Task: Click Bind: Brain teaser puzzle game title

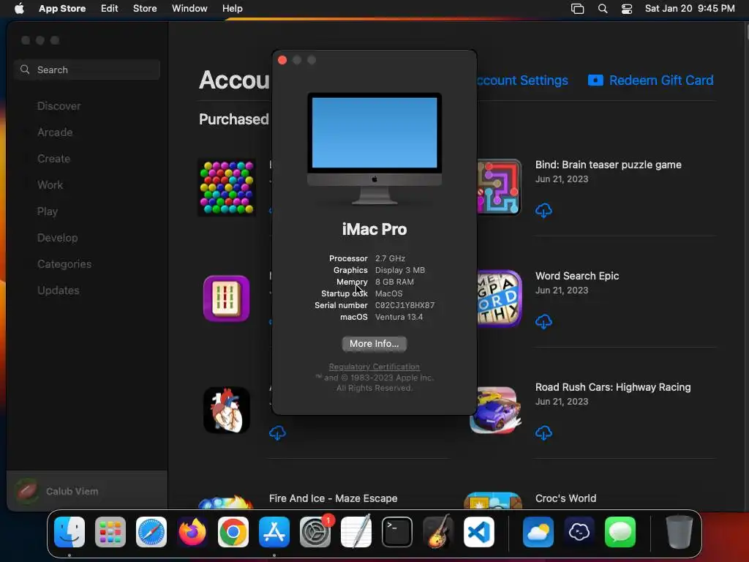Action: click(608, 165)
